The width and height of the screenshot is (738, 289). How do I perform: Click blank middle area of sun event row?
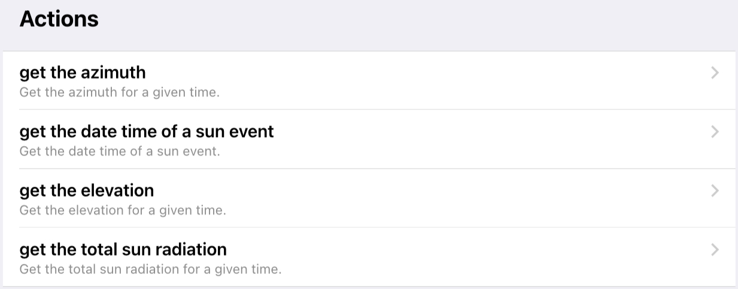(449, 139)
